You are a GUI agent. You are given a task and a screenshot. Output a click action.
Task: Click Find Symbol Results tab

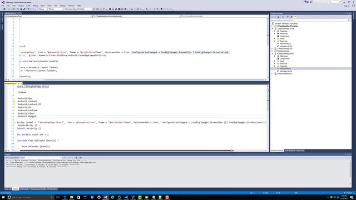tap(38, 189)
